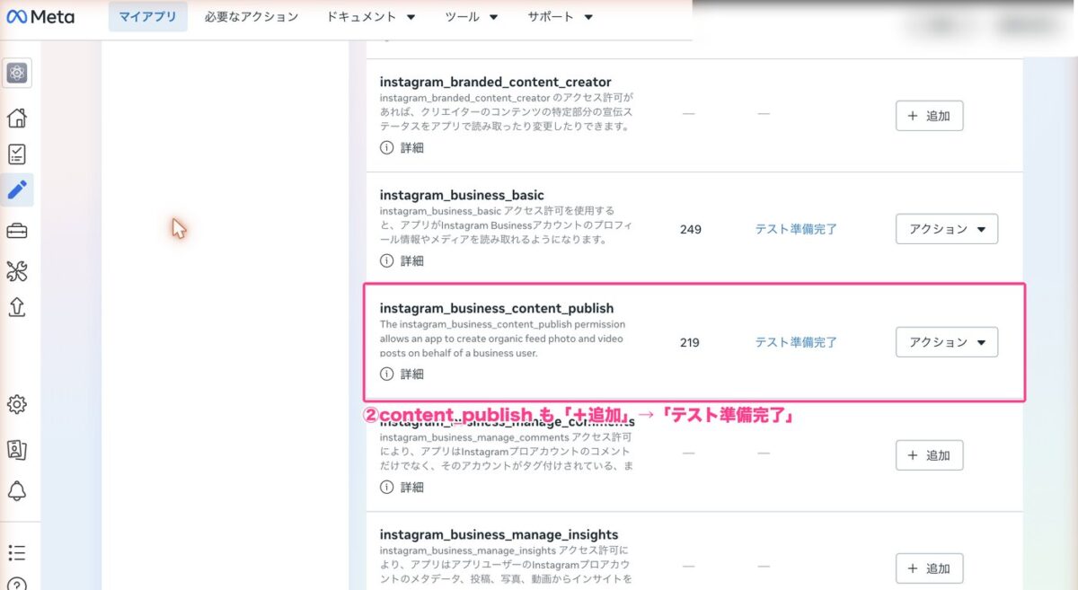This screenshot has width=1078, height=590.
Task: Click 追加 button for instagram_business_manage_insights
Action: coord(929,568)
